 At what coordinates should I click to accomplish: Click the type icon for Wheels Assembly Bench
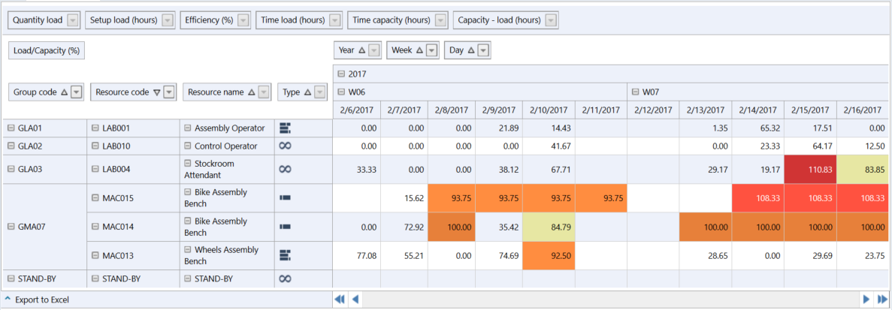point(285,255)
